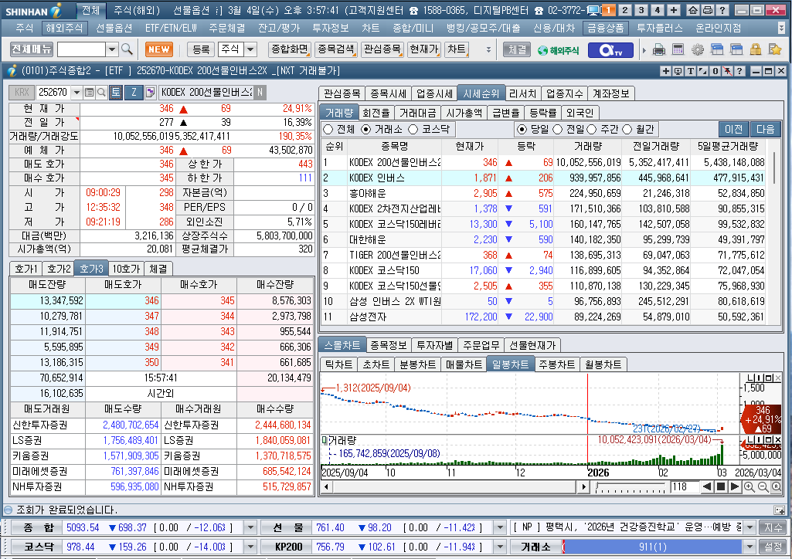Click the plus icon in 주식종합2 window header

666,71
